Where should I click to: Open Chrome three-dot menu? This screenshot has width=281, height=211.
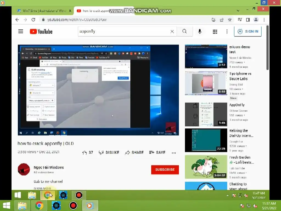click(x=264, y=20)
